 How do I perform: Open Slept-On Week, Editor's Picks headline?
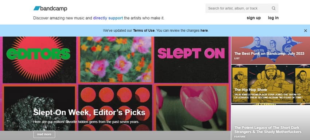click(89, 112)
